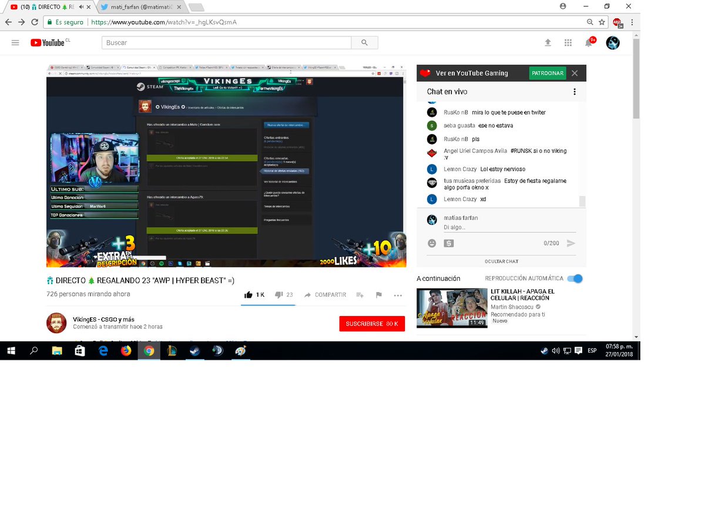Open the notifications bell
The image size is (705, 526).
pyautogui.click(x=589, y=42)
